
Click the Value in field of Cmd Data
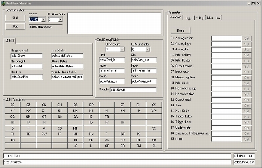(x=112, y=81)
